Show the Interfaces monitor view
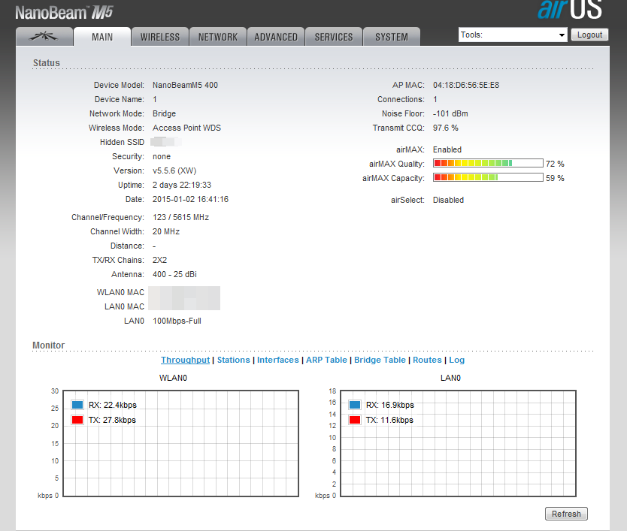The image size is (627, 531). (x=278, y=360)
